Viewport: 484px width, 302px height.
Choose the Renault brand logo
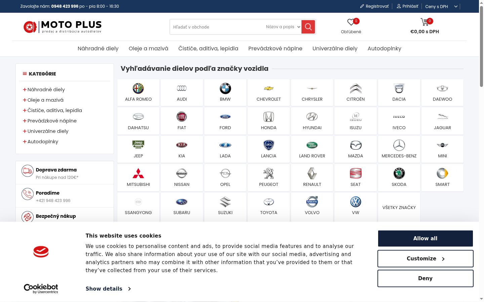point(312,173)
